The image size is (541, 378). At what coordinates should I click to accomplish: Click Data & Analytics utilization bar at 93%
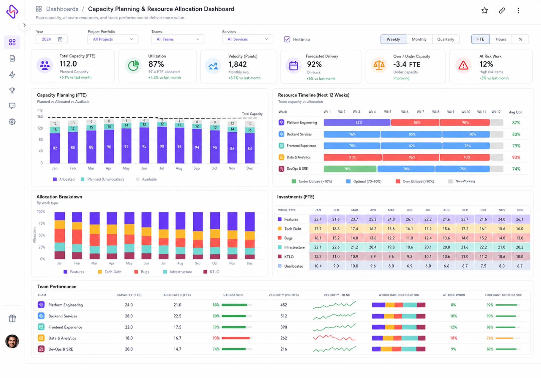[237, 338]
